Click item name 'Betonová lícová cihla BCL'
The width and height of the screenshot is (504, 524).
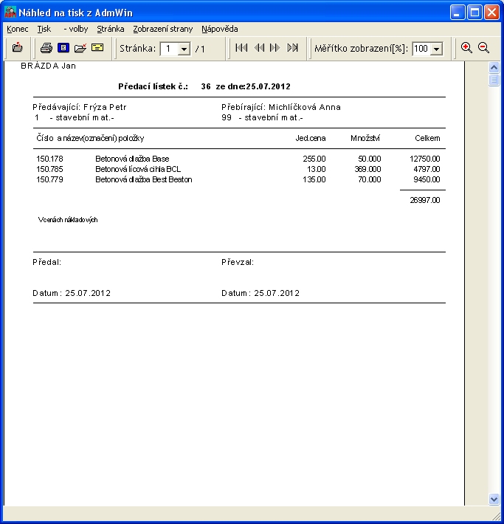tap(138, 169)
